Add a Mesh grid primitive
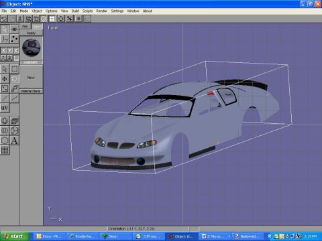 click(x=14, y=120)
